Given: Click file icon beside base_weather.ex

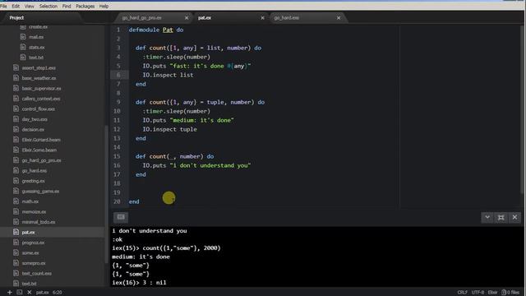Looking at the screenshot, I should click(16, 78).
